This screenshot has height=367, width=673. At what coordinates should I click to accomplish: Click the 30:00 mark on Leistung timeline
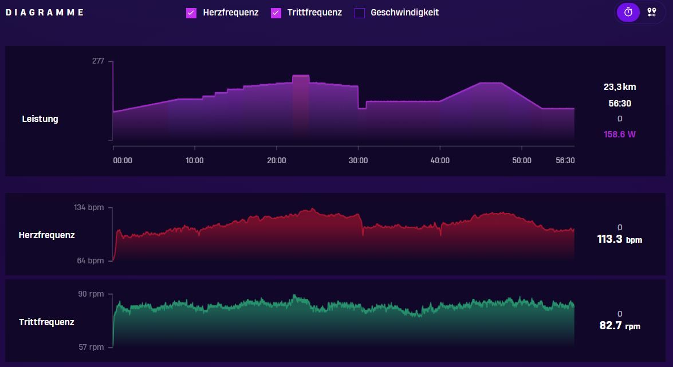click(x=358, y=160)
